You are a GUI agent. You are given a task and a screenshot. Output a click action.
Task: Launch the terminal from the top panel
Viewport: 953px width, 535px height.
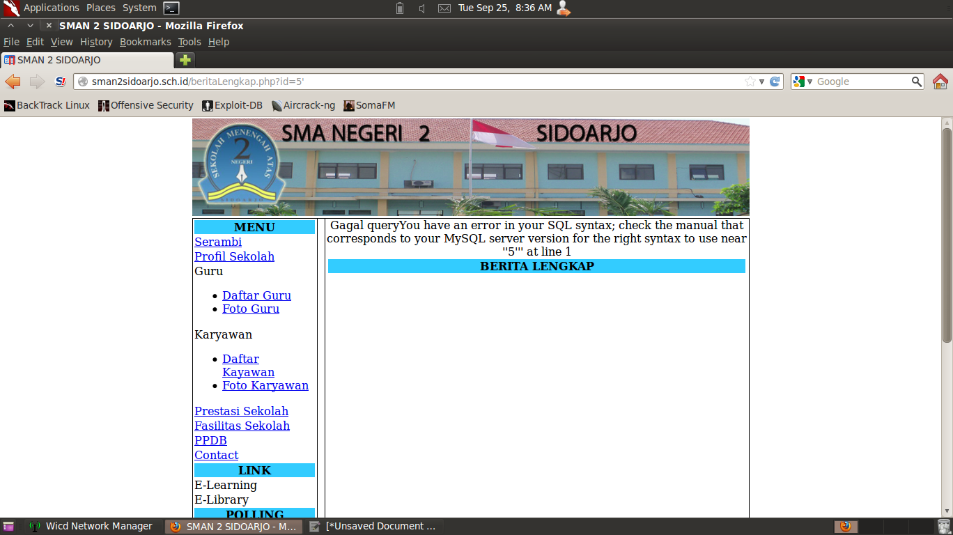(171, 8)
